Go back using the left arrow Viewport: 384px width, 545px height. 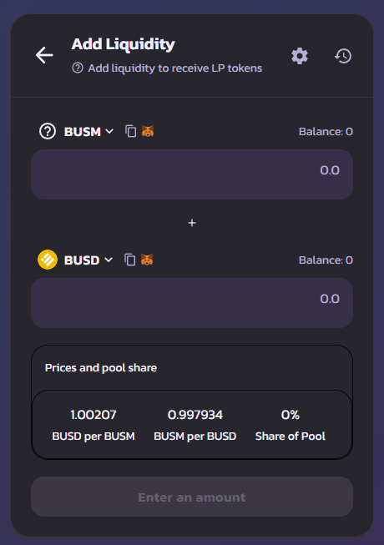click(x=44, y=55)
